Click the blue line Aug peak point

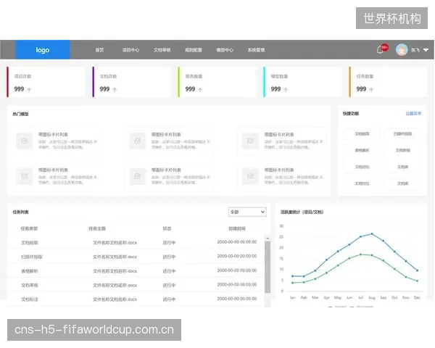pos(372,234)
